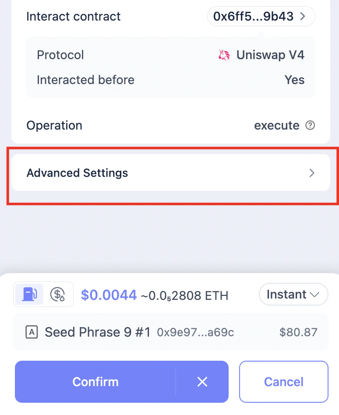Cancel the pending transaction
The width and height of the screenshot is (339, 415).
[x=283, y=382]
